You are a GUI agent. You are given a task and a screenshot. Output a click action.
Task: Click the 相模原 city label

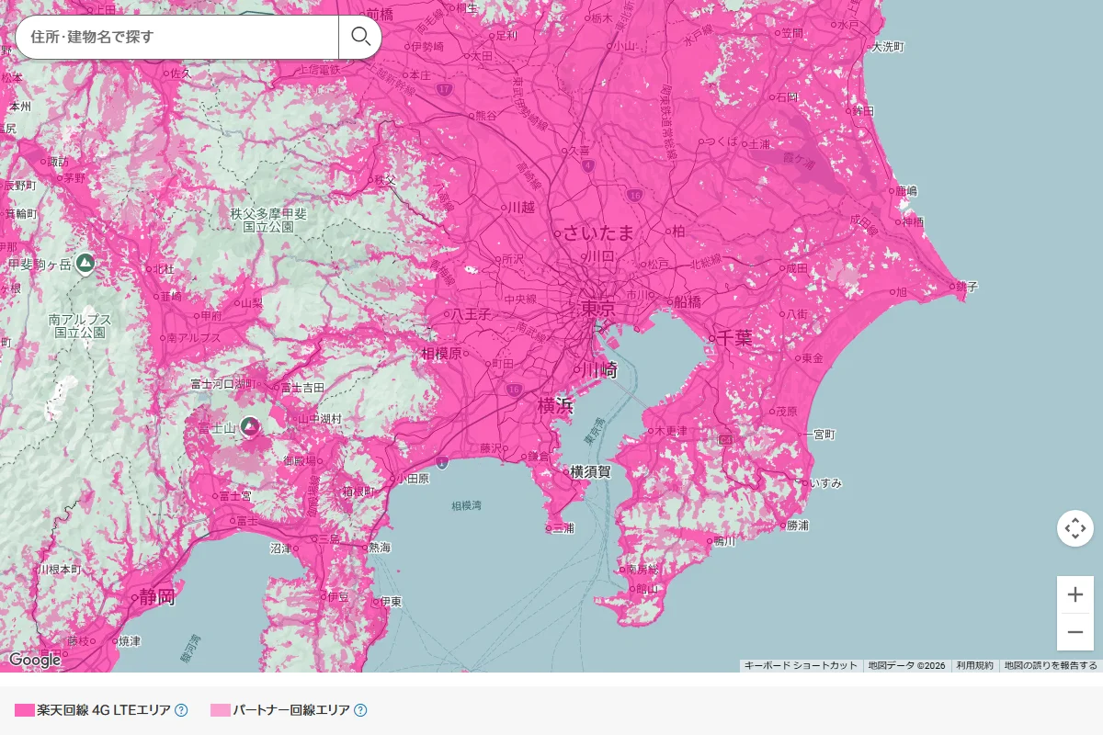(x=441, y=353)
